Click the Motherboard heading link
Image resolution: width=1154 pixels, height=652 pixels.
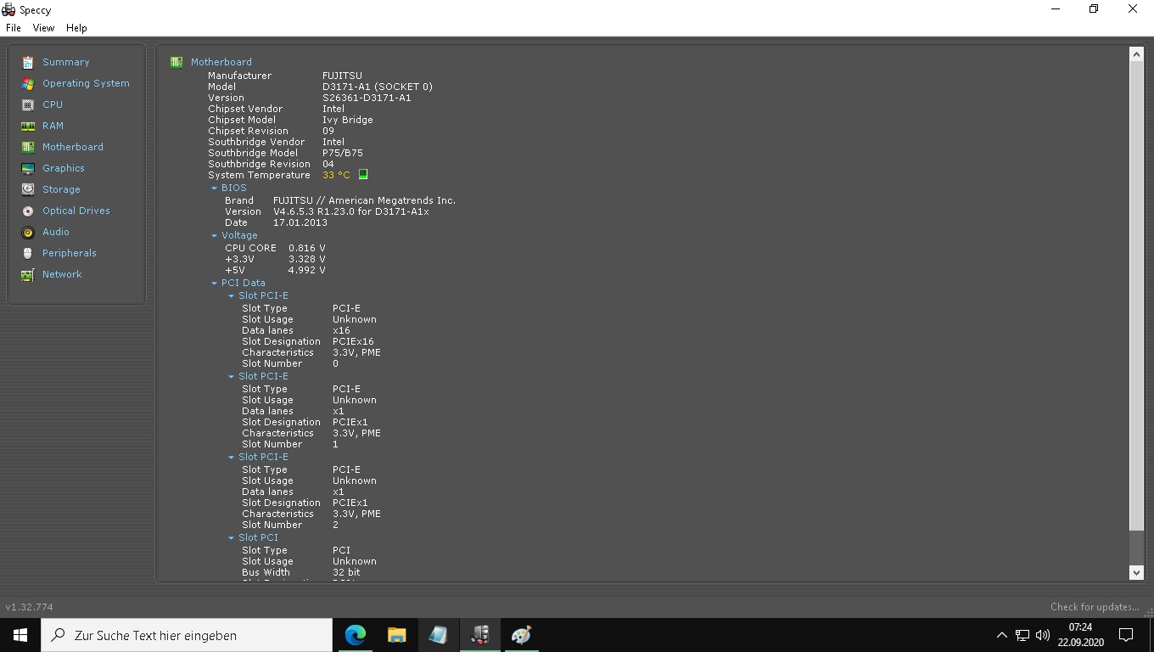pos(221,62)
